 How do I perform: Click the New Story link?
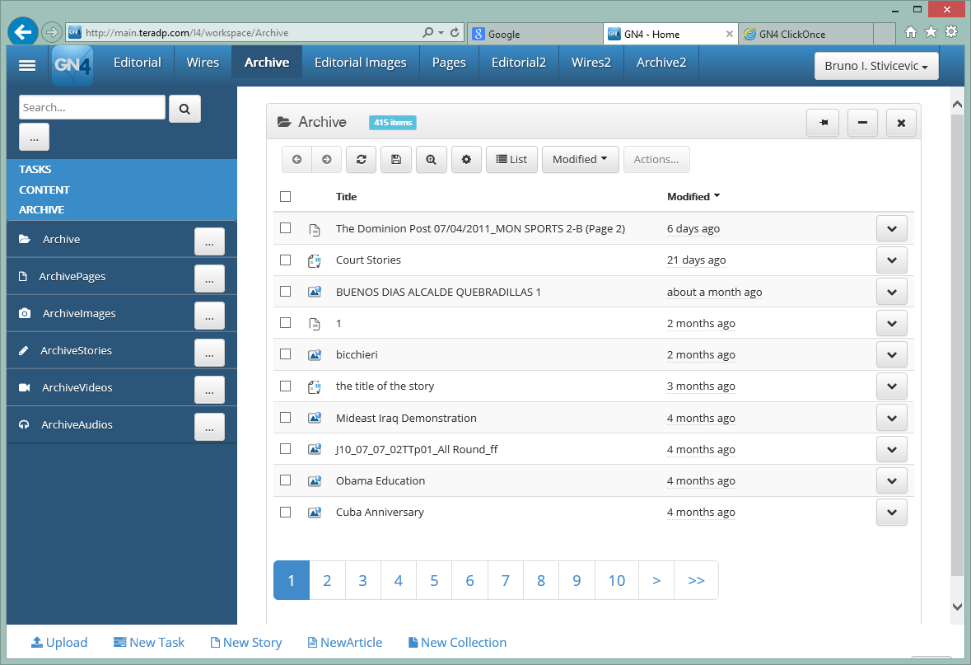[246, 642]
